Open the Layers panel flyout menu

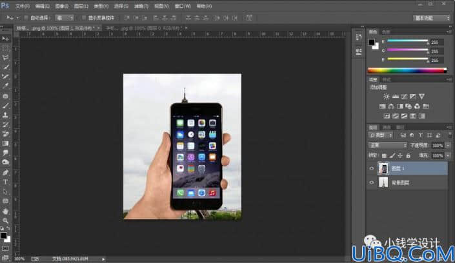click(x=449, y=127)
